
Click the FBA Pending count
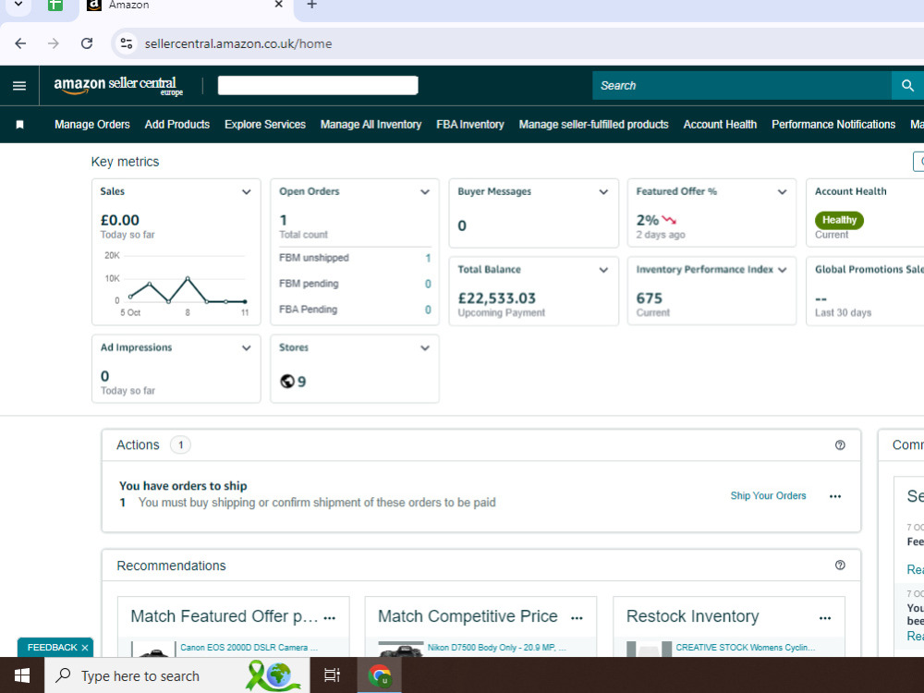(428, 310)
